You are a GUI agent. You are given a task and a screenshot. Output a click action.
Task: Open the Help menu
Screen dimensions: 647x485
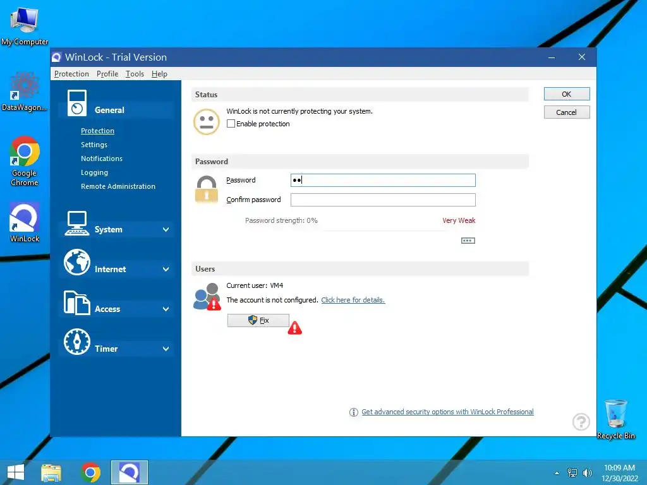pyautogui.click(x=159, y=74)
